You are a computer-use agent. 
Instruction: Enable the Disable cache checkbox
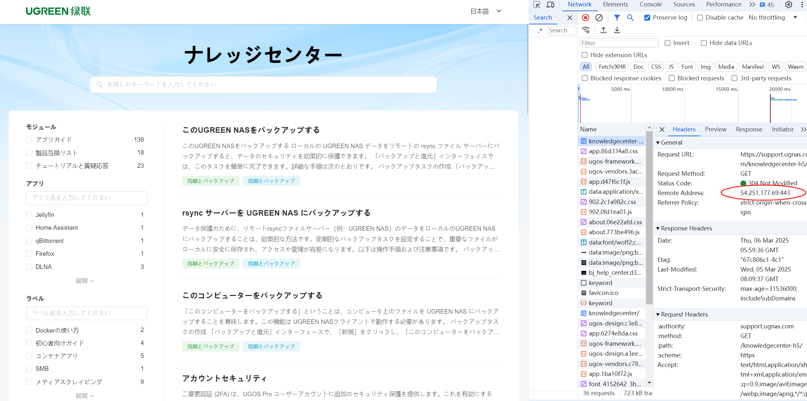pos(700,18)
